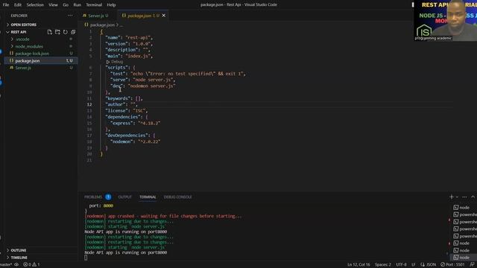This screenshot has height=268, width=477.
Task: Maximize the terminal panel with the caret
Action: (473, 197)
